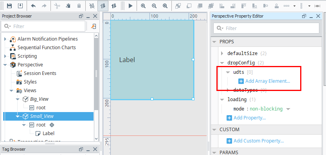Toggle the second up-down arrows toolbar button
Image resolution: width=326 pixels, height=155 pixels.
pyautogui.click(x=114, y=6)
